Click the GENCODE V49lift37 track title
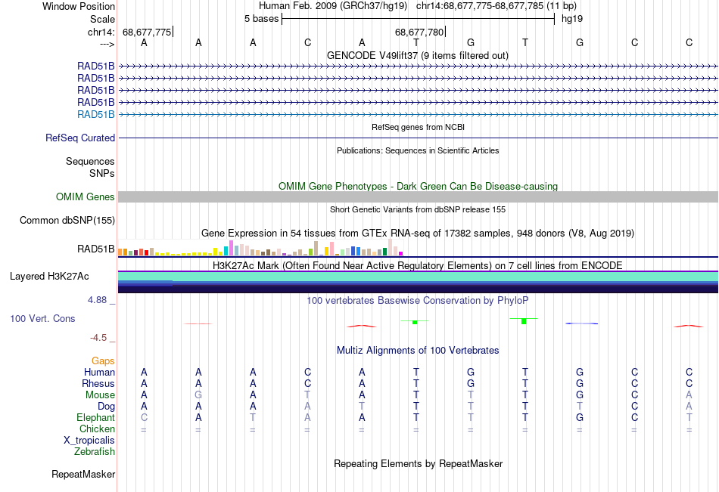Screen dimensions: 719x492 click(417, 55)
